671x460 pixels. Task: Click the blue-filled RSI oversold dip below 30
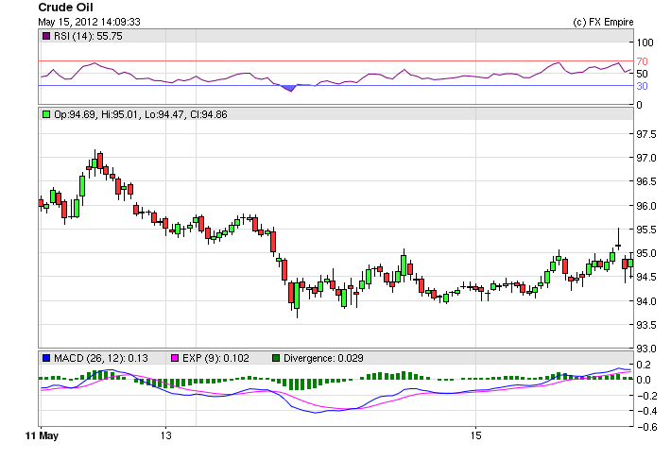[289, 88]
